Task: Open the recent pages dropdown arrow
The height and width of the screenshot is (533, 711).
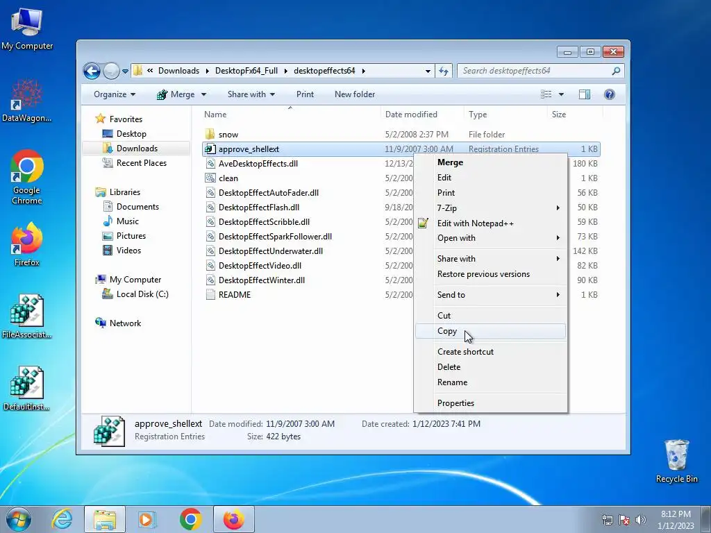Action: [x=125, y=71]
